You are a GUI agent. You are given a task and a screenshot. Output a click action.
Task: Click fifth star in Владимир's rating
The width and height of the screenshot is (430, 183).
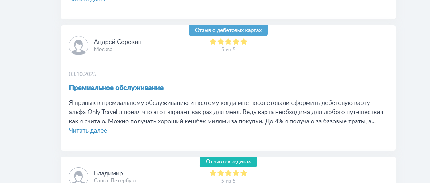pyautogui.click(x=244, y=173)
